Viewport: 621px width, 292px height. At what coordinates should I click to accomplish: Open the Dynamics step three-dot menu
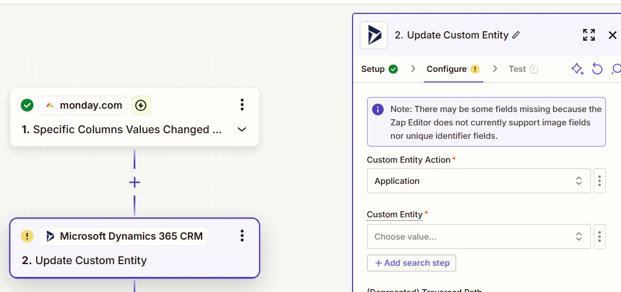click(x=242, y=235)
